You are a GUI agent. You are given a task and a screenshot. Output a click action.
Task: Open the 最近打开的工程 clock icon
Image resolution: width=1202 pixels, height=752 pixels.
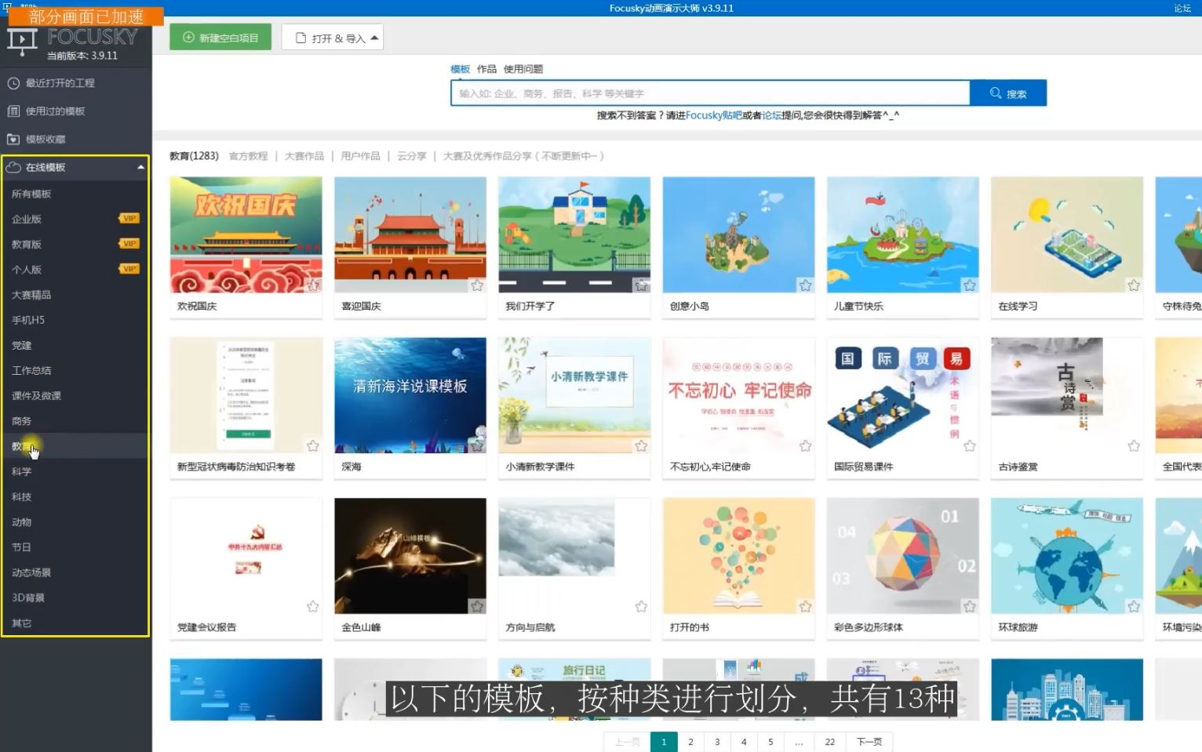[13, 82]
